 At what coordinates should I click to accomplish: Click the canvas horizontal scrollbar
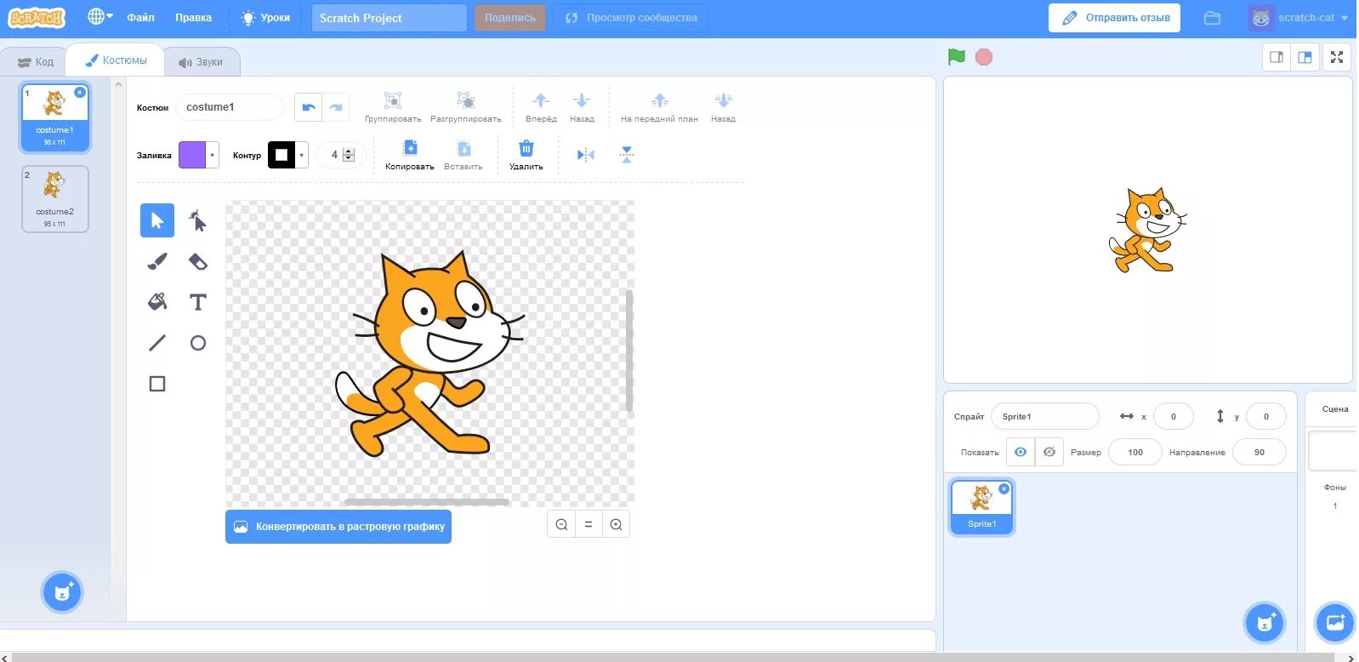point(427,502)
